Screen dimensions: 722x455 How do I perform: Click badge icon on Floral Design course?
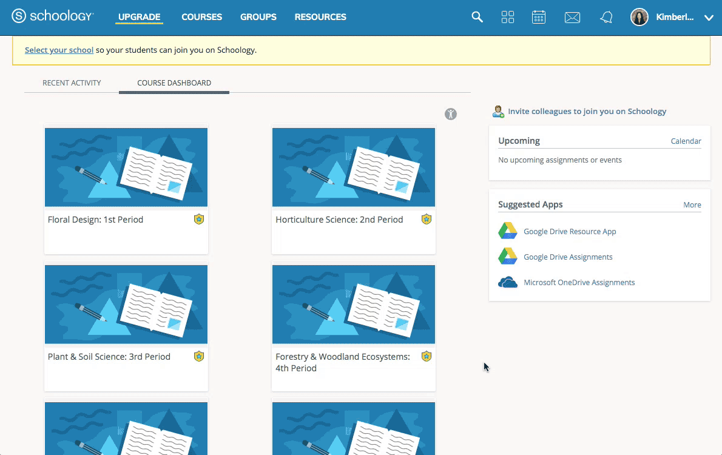click(199, 219)
